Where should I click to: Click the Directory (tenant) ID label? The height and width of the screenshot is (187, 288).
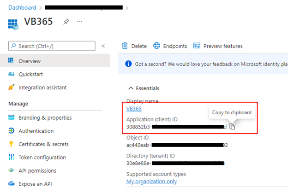coord(150,156)
